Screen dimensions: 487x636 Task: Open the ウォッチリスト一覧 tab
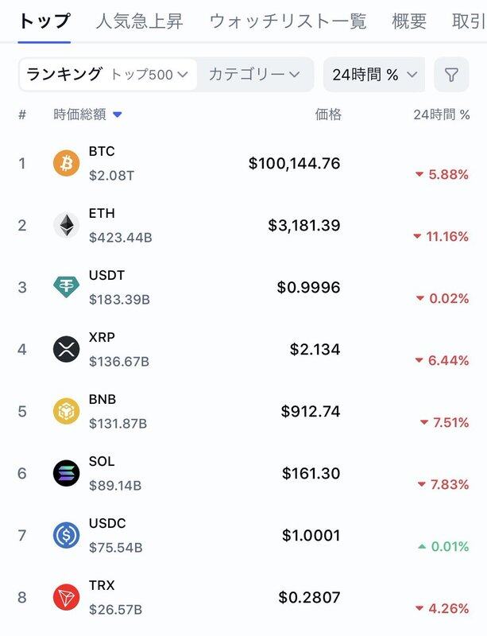(x=288, y=21)
